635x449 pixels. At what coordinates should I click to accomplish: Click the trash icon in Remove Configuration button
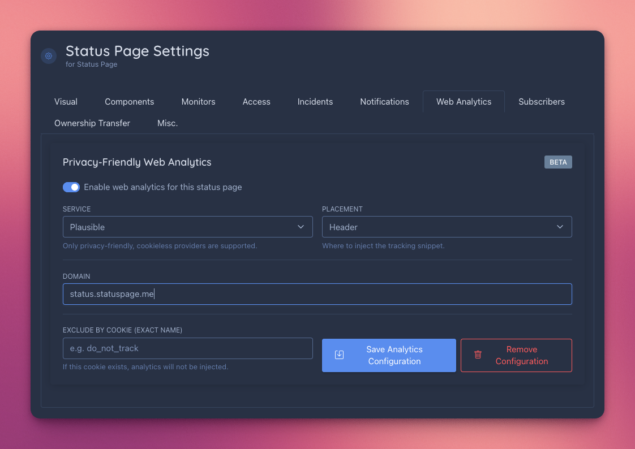478,355
